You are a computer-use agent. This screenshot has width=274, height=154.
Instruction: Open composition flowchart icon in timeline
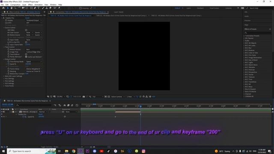point(55,105)
